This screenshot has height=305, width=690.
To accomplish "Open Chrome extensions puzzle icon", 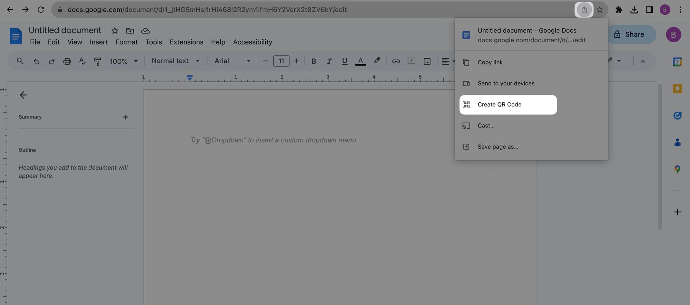I will coord(619,10).
